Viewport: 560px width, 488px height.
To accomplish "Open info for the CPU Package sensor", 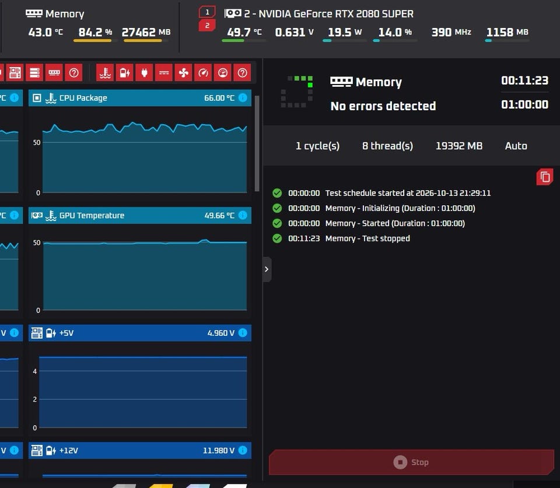I will click(243, 98).
